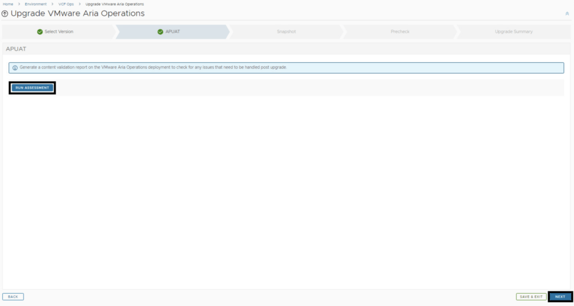Click the Back button
The height and width of the screenshot is (306, 574).
13,296
